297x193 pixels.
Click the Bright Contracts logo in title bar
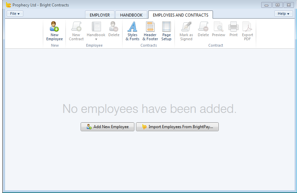coord(8,5)
